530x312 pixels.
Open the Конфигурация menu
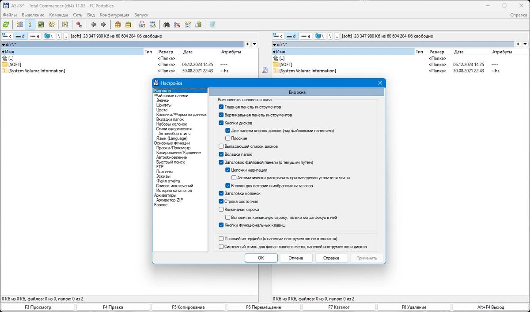click(x=114, y=15)
